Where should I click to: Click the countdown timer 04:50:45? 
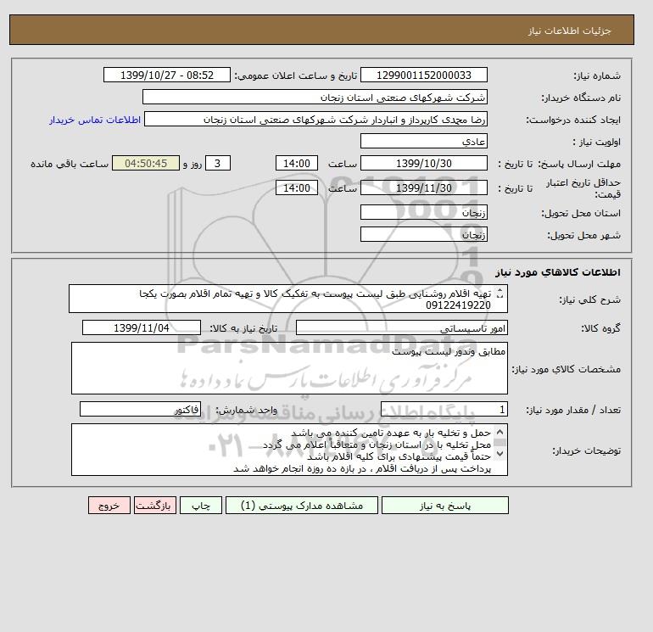pos(146,164)
